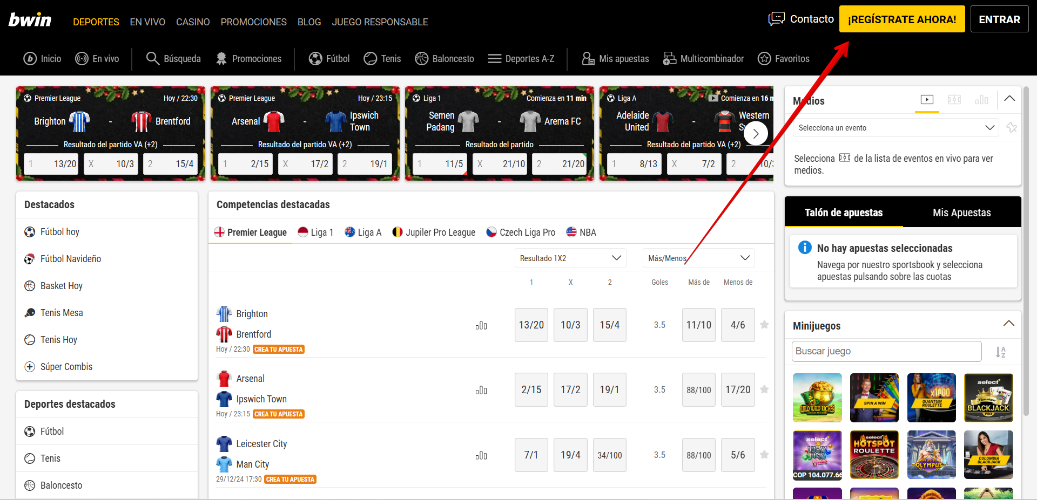Select the Jupiler Pro League tab
Image resolution: width=1037 pixels, height=500 pixels.
click(x=434, y=232)
